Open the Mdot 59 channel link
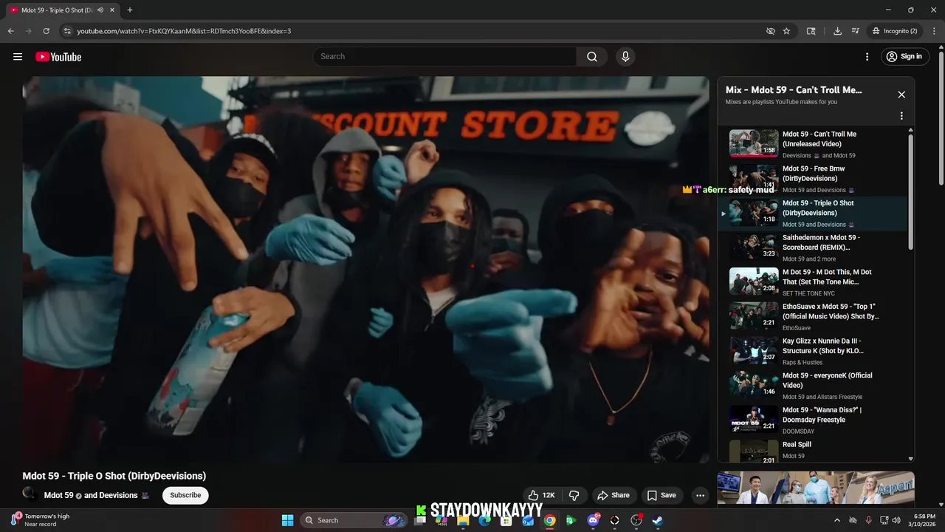945x532 pixels. tap(58, 495)
